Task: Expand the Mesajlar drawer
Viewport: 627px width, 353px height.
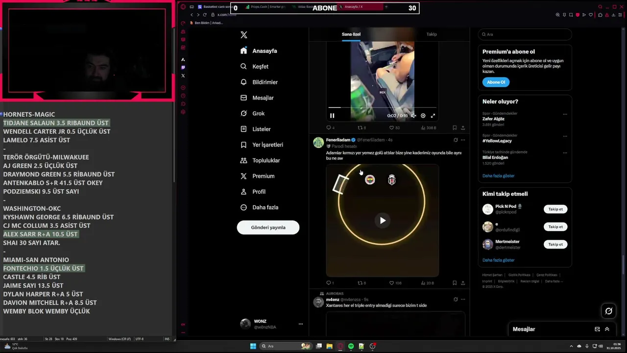Action: pos(607,329)
